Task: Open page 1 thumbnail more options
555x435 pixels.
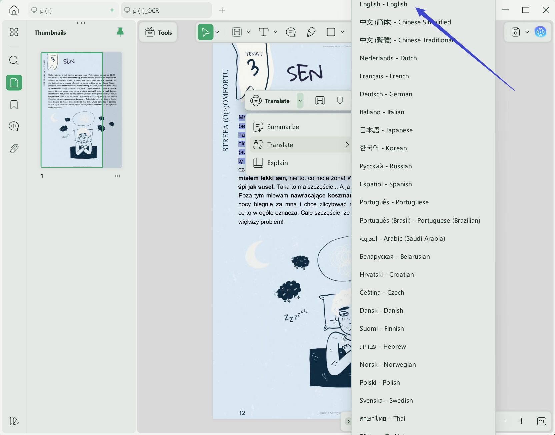Action: pos(117,176)
